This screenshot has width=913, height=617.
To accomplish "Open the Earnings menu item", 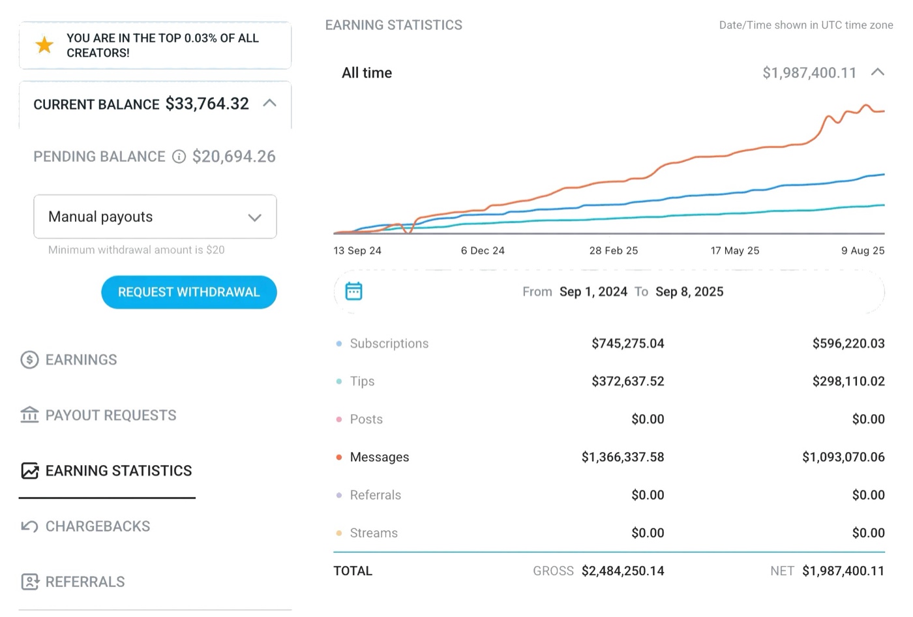I will pos(69,360).
